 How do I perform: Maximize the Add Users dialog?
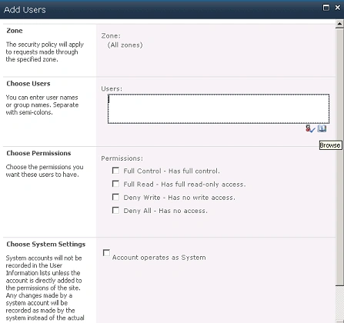[x=326, y=8]
